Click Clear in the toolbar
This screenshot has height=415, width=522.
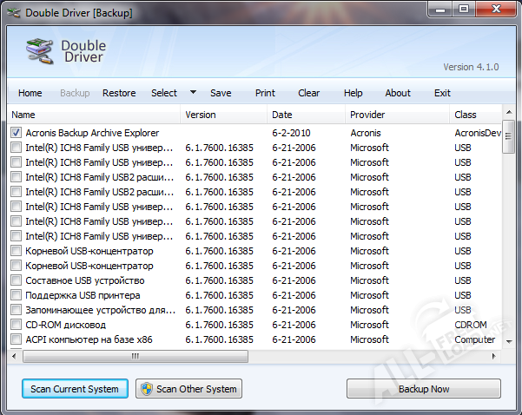pos(308,93)
